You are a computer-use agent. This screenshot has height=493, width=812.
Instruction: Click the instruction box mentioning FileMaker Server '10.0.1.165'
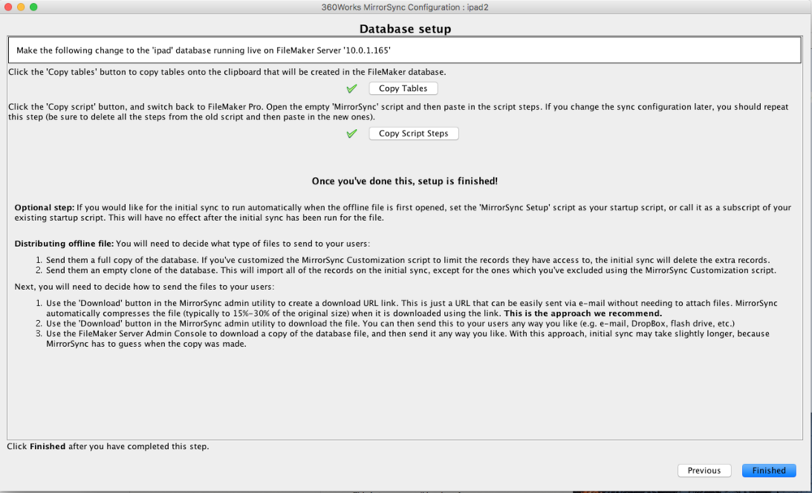pos(404,50)
